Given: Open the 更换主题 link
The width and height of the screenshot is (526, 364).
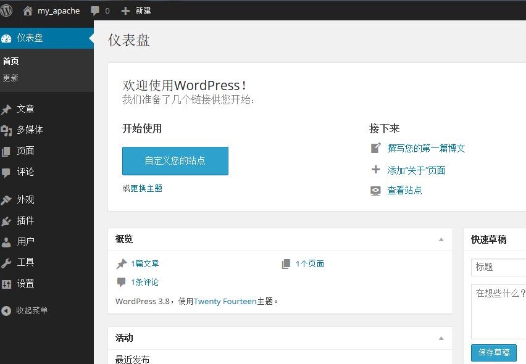Looking at the screenshot, I should (146, 188).
